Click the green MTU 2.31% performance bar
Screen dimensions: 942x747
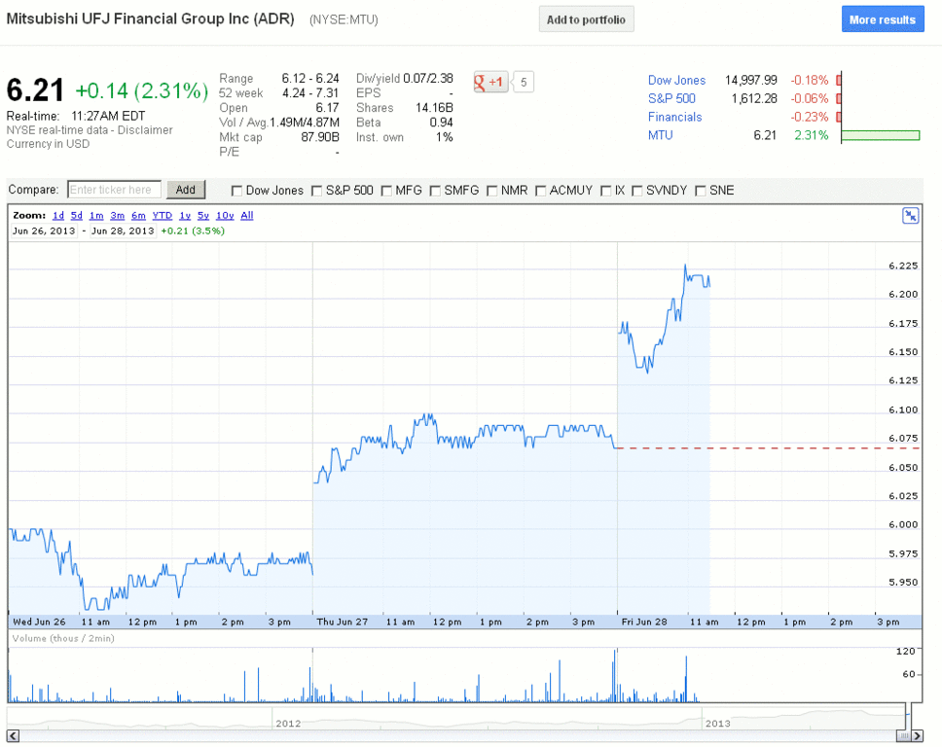881,135
